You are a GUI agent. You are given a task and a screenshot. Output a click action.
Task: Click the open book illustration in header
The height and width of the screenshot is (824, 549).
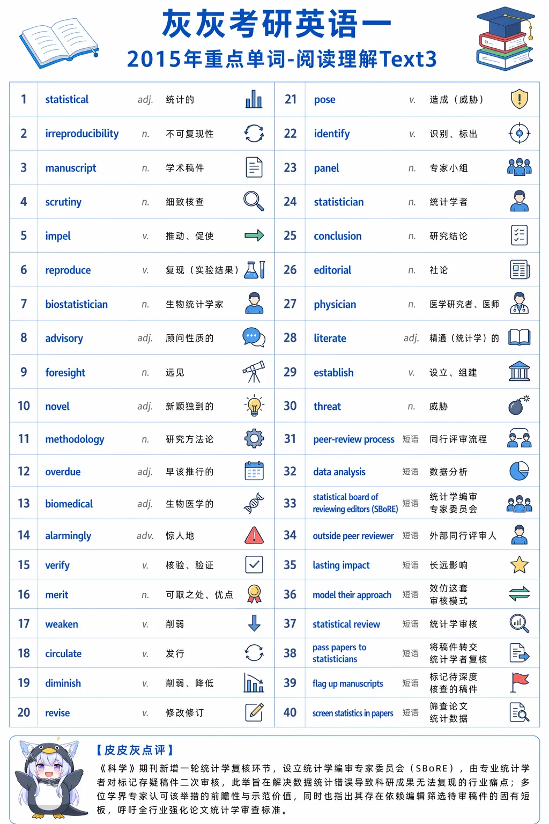click(x=59, y=43)
